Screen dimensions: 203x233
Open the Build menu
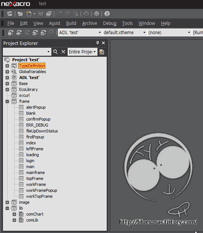click(x=71, y=23)
